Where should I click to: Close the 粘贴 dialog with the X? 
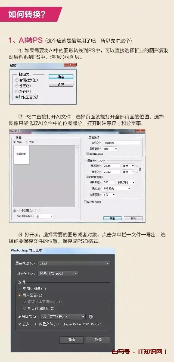(x=70, y=64)
